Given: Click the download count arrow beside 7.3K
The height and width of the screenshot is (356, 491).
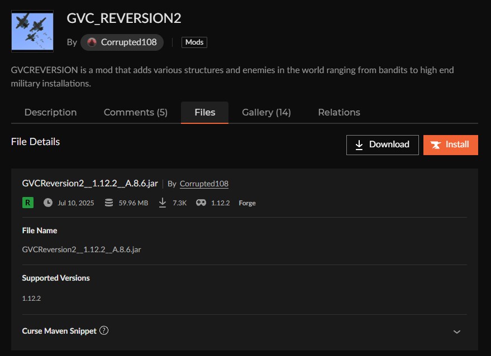Looking at the screenshot, I should pos(162,203).
